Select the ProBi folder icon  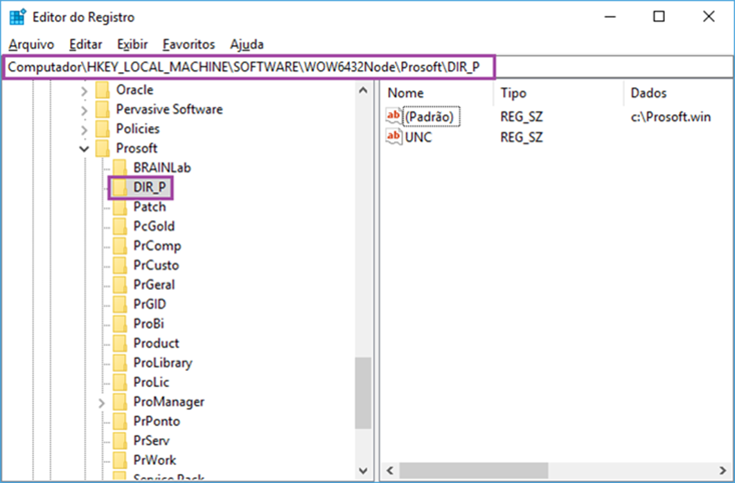pyautogui.click(x=120, y=324)
